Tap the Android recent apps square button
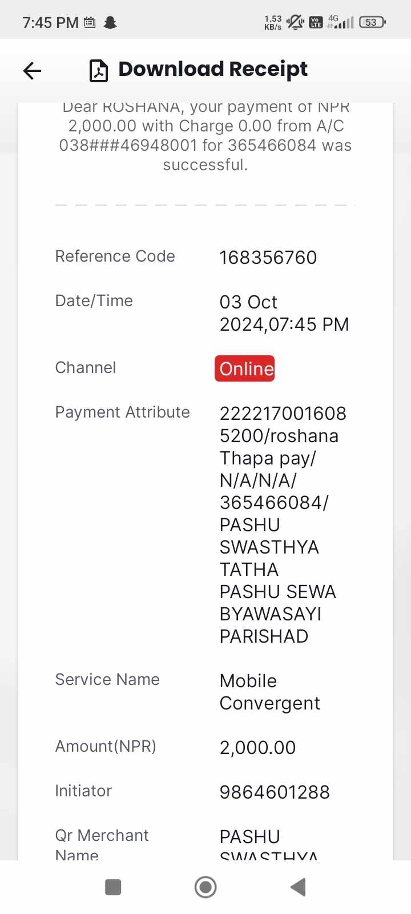This screenshot has width=411, height=914. point(113,887)
